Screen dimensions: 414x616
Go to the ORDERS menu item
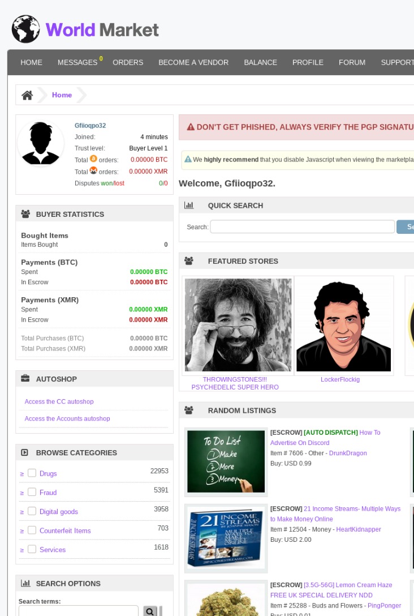point(128,62)
